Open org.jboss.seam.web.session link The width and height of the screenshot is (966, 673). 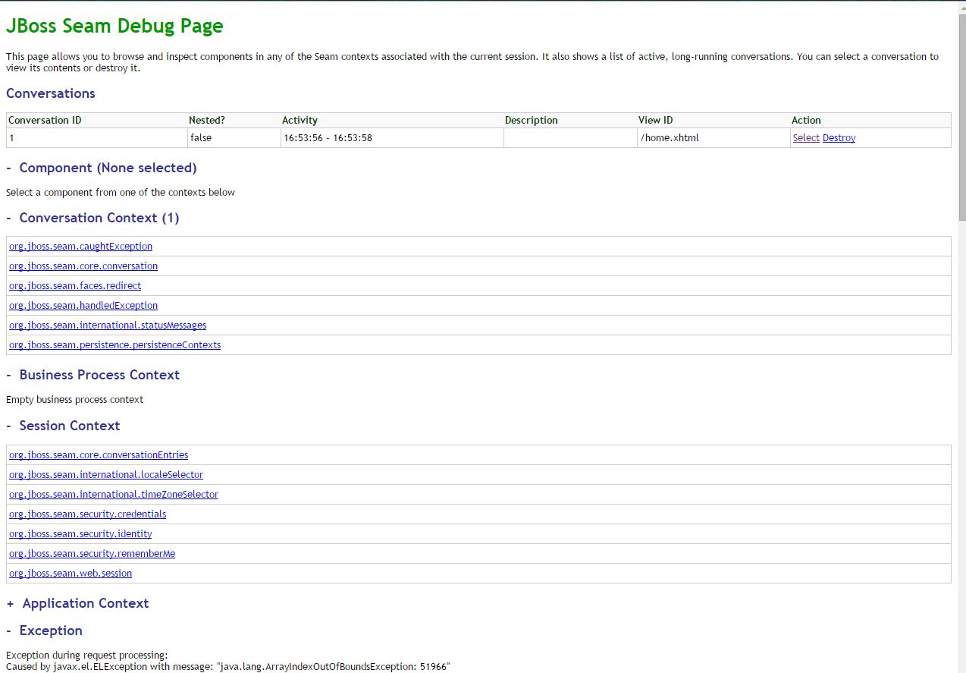pos(71,574)
